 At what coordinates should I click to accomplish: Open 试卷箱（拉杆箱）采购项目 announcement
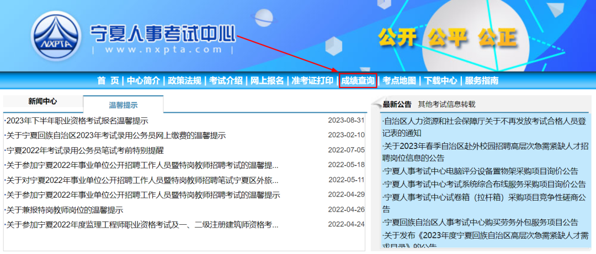(485, 203)
